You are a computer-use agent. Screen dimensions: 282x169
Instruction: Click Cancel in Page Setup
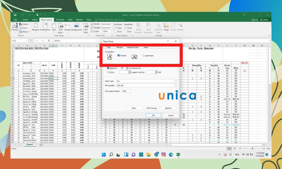pos(171,115)
